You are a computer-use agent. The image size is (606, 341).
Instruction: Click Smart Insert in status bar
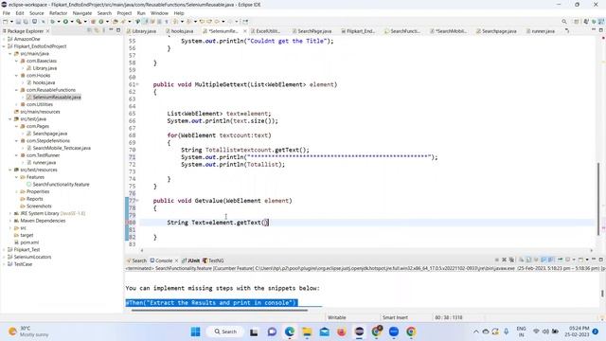[x=395, y=317]
